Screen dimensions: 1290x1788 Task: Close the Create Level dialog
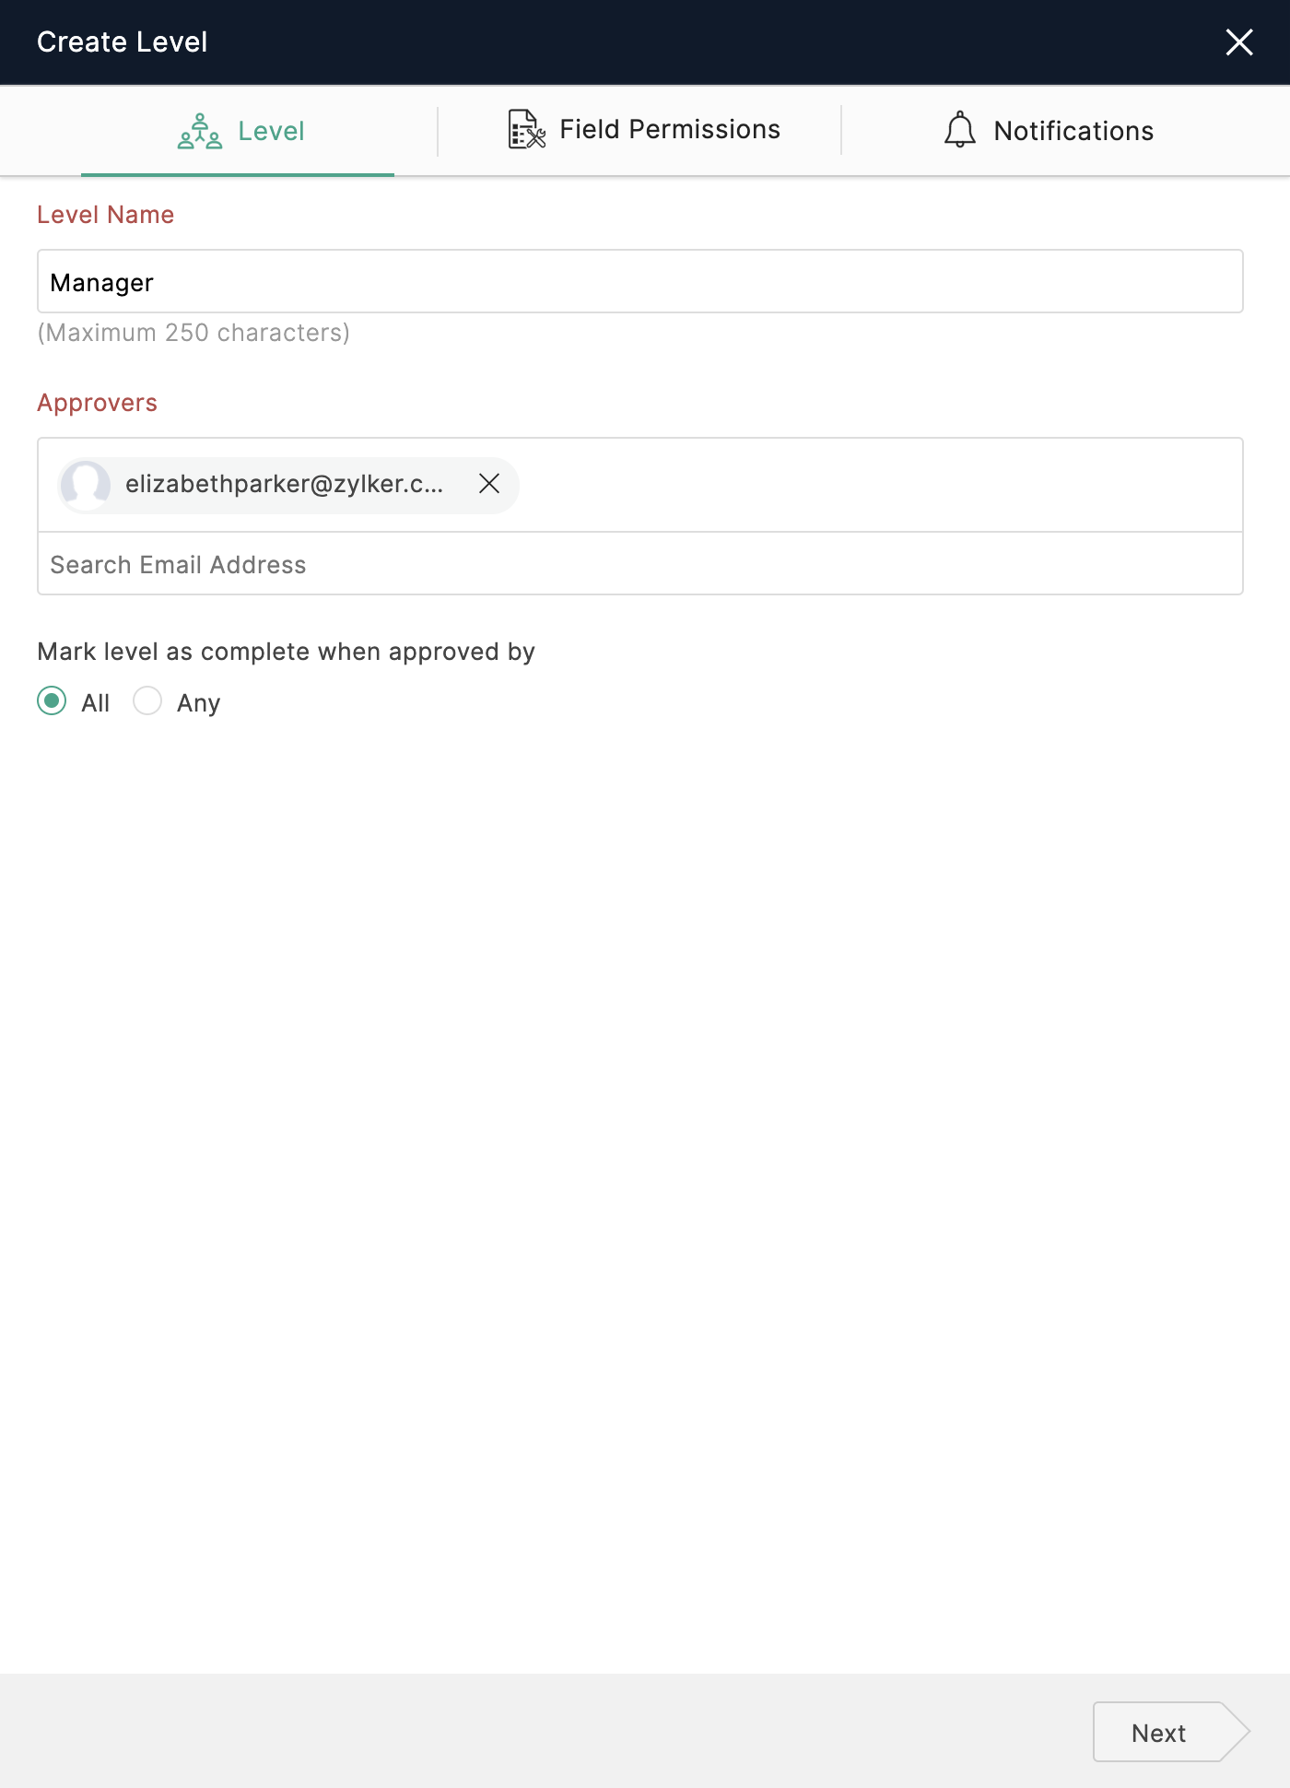(1239, 41)
